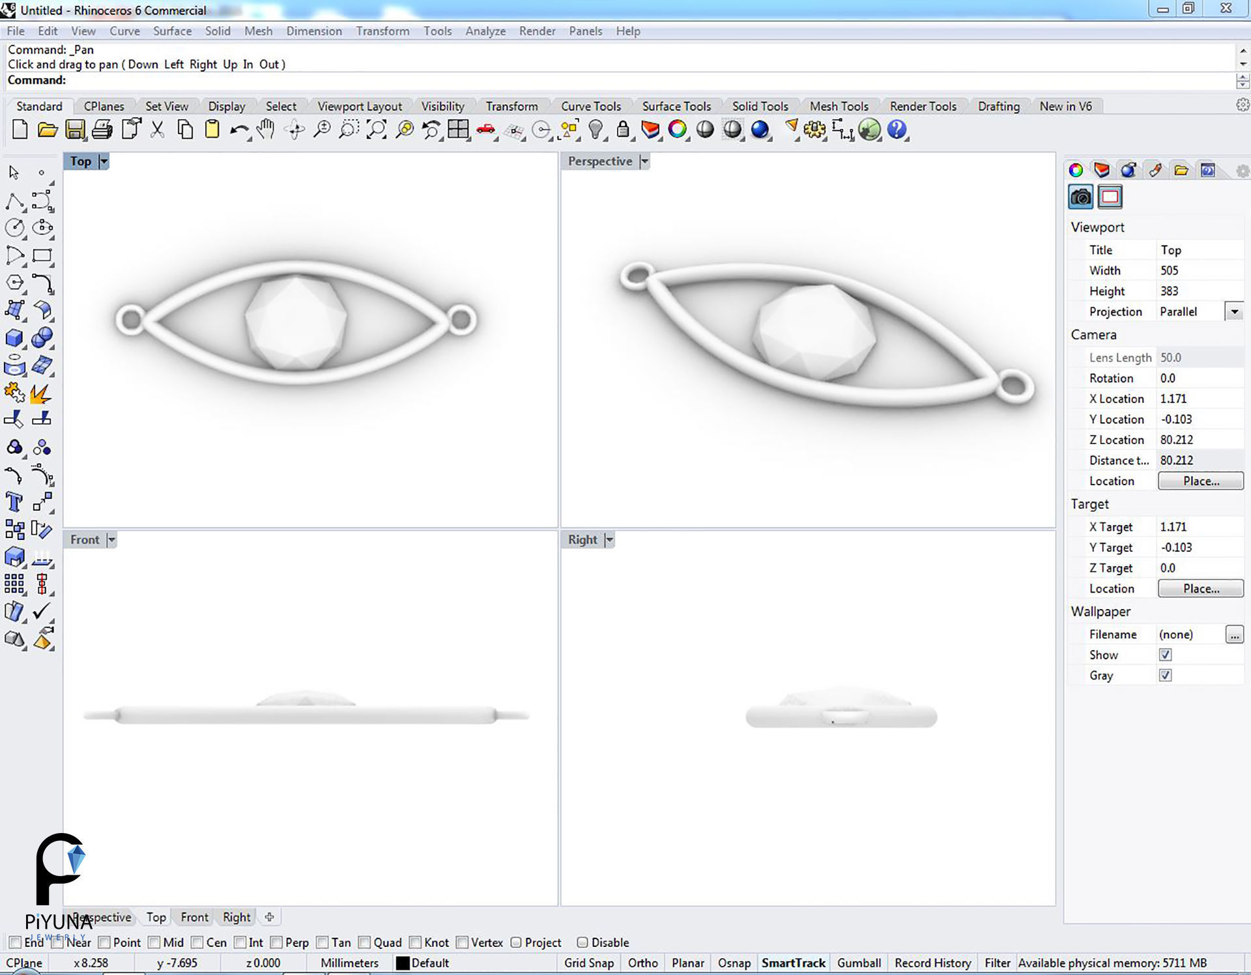Click the padlock Lock objects icon

coord(623,130)
